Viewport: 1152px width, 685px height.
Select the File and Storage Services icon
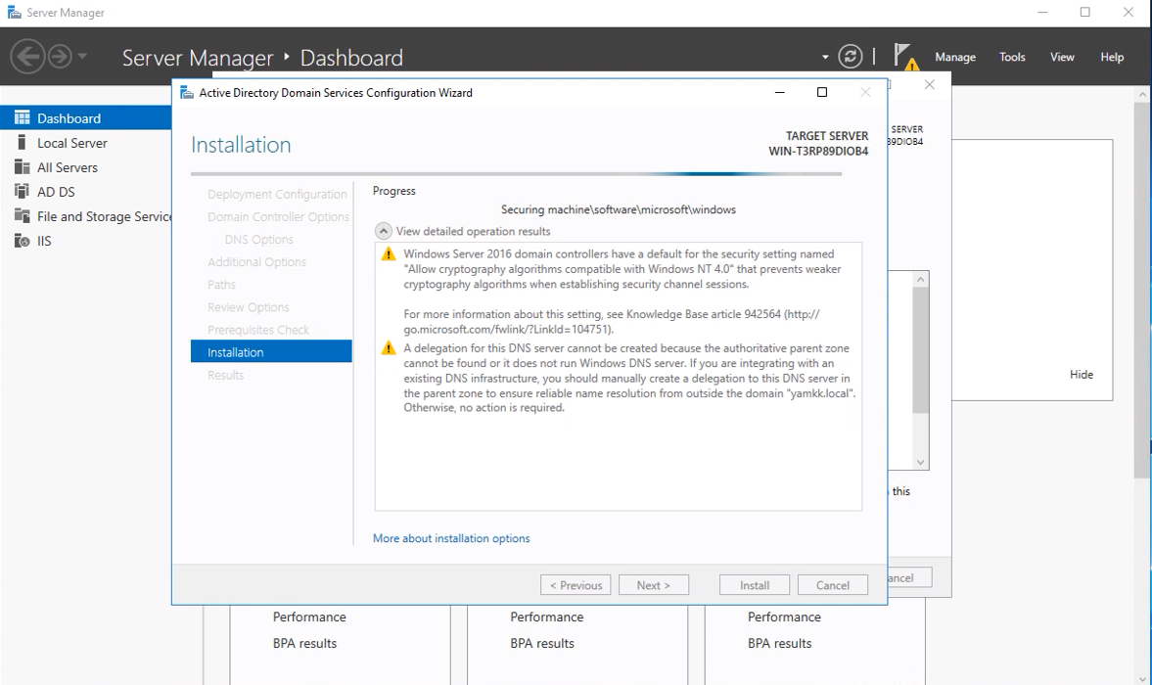22,215
